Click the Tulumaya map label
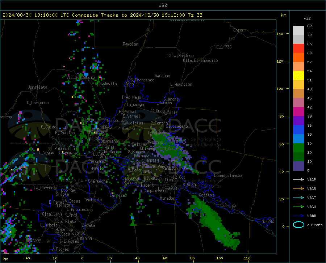Image resolution: width=326 pixels, height=263 pixels. click(x=135, y=105)
